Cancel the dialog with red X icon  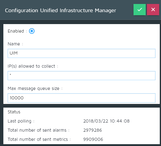click(x=153, y=10)
